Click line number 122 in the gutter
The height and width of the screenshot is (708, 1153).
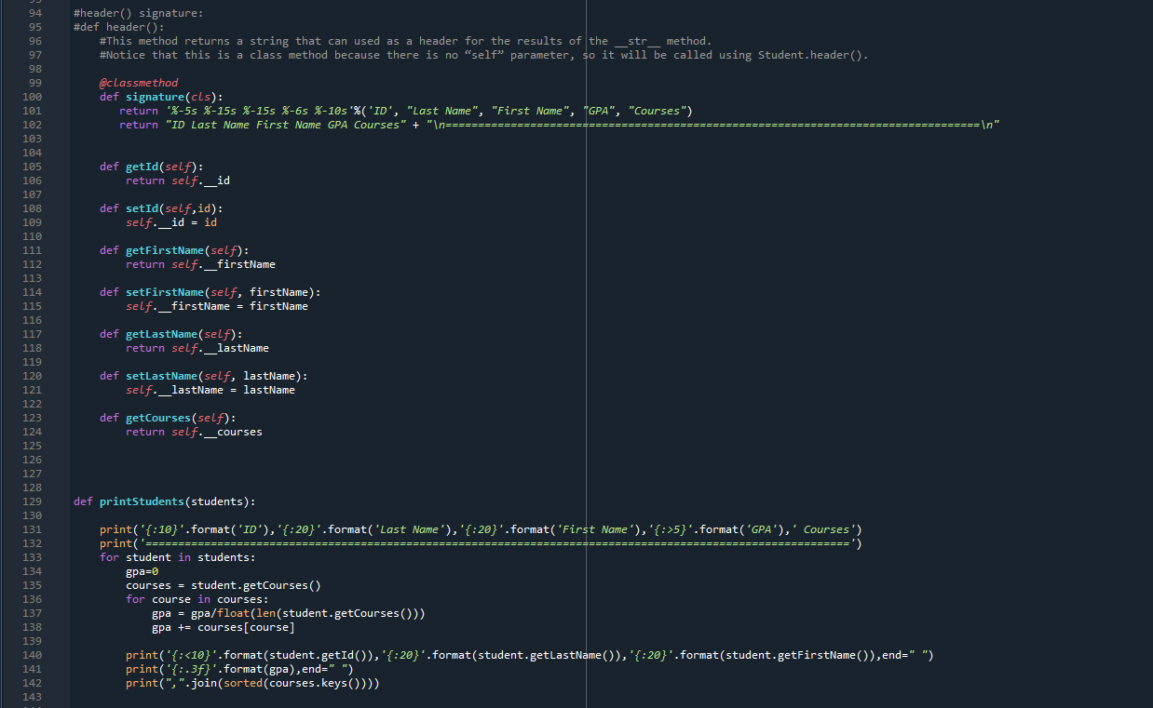click(x=31, y=404)
